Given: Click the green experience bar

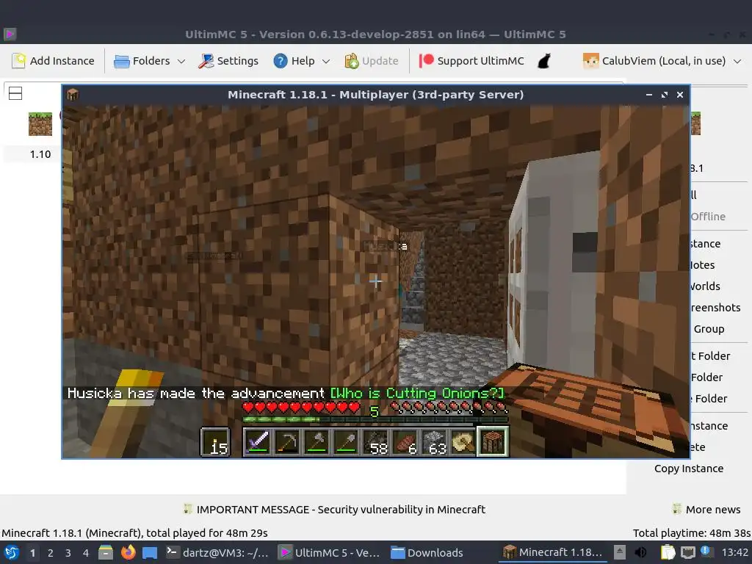Looking at the screenshot, I should tap(375, 419).
